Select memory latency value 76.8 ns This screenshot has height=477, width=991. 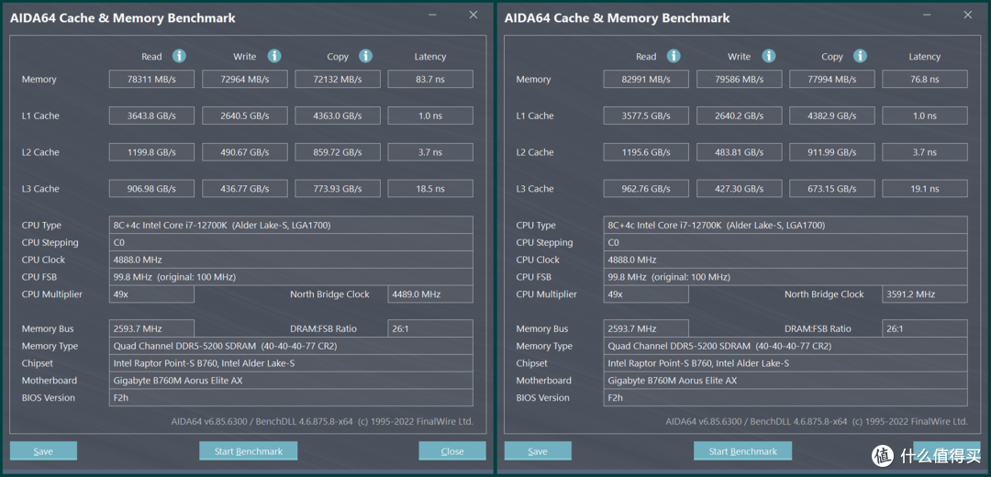925,79
